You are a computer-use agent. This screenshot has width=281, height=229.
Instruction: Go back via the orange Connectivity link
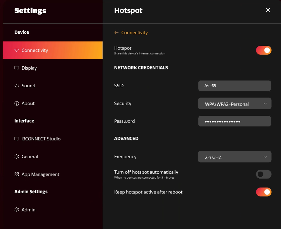(x=135, y=33)
